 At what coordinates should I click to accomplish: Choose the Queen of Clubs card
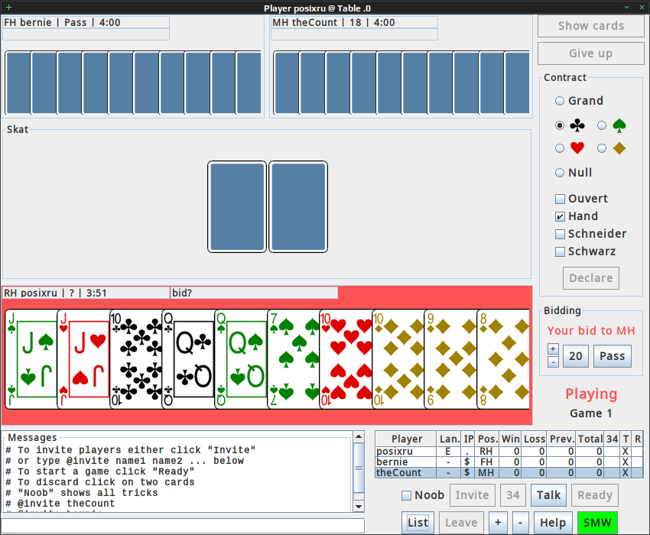click(x=188, y=359)
